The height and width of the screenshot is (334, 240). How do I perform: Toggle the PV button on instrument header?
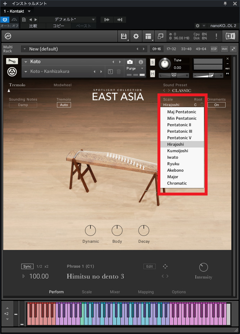coord(227,74)
